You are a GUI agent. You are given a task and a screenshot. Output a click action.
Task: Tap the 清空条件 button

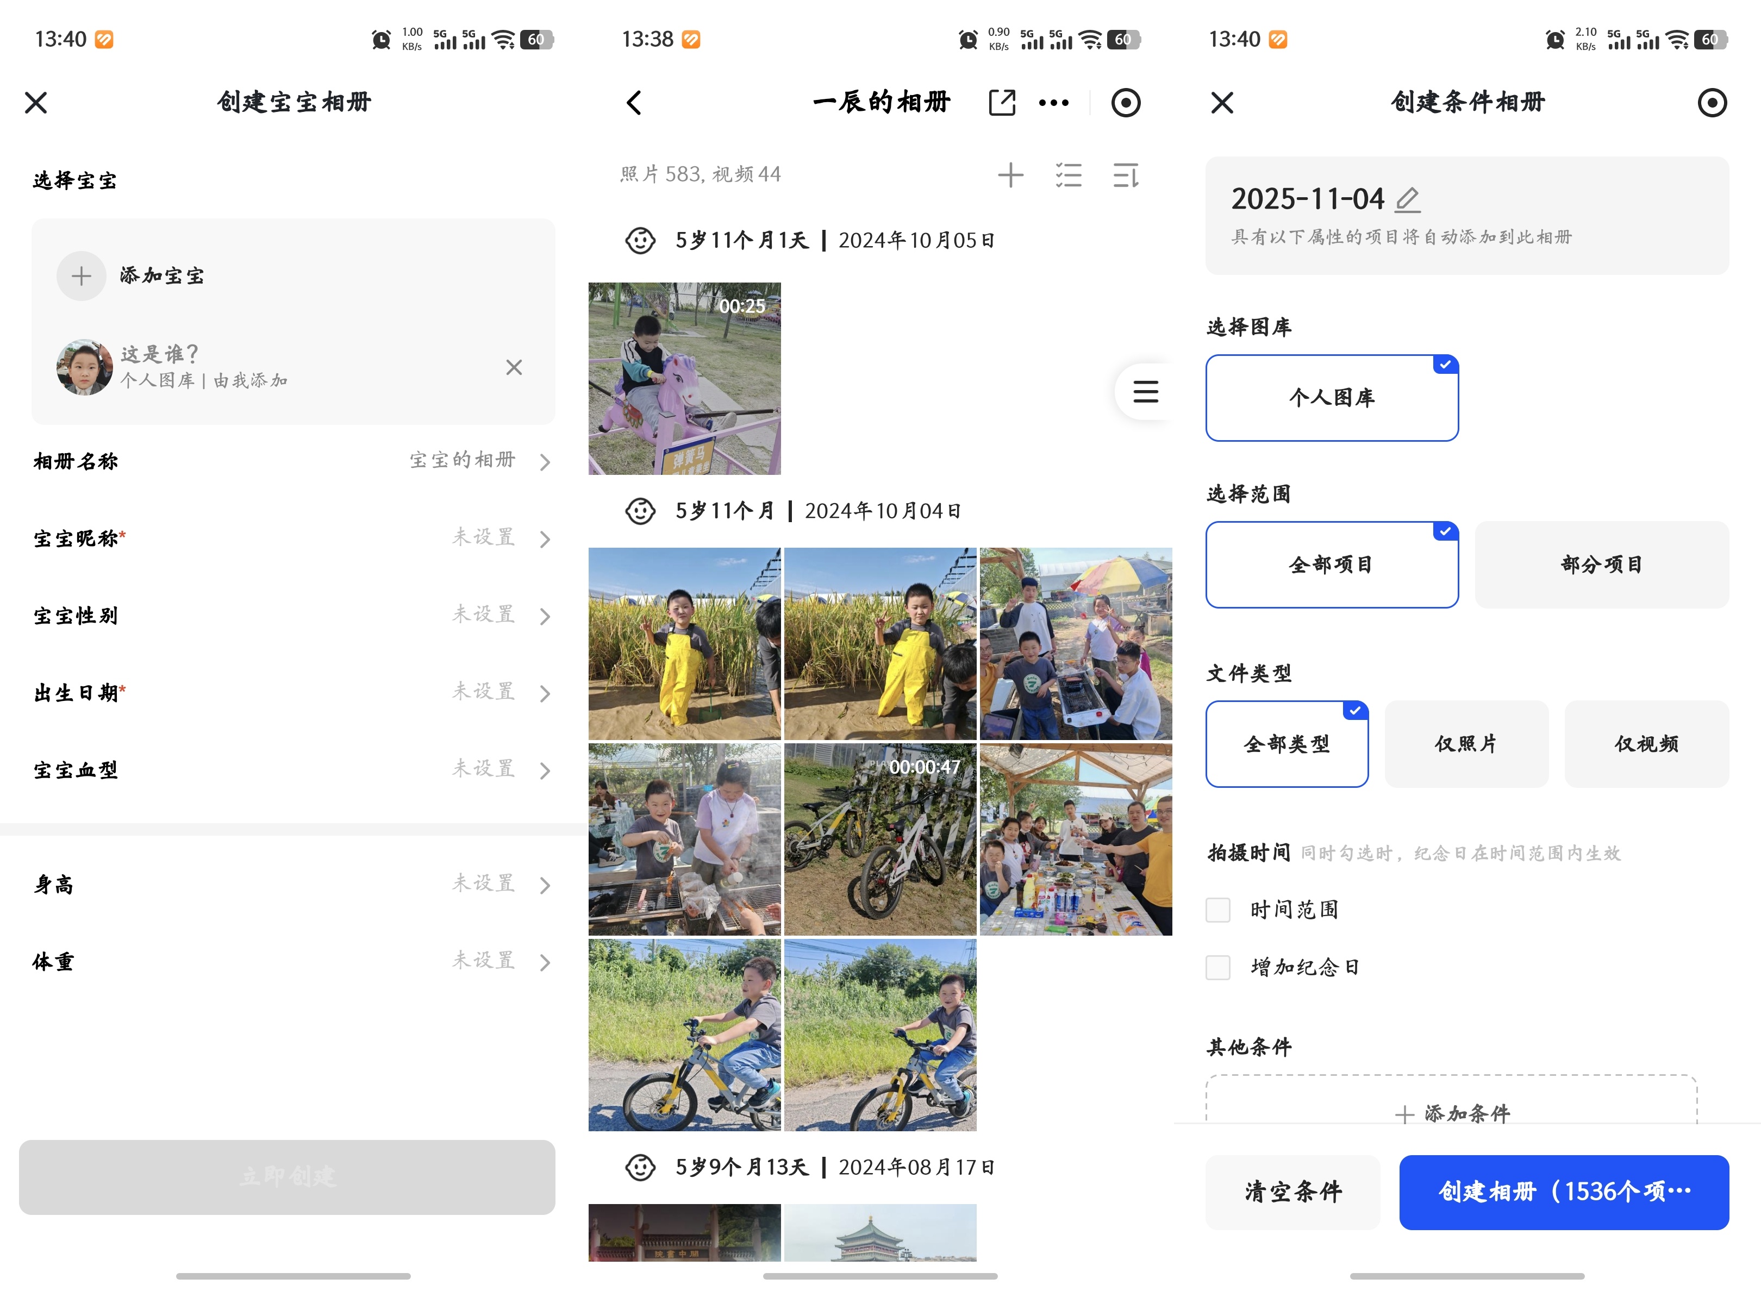[x=1292, y=1192]
